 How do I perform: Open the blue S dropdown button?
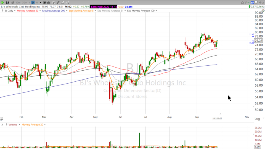point(253,2)
